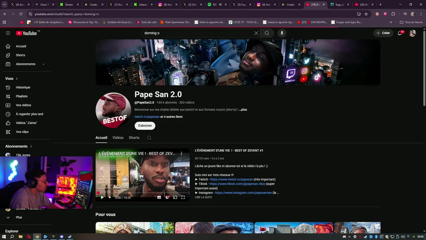Image resolution: width=426 pixels, height=240 pixels.
Task: Open featured video three-dot menu
Action: point(181,153)
